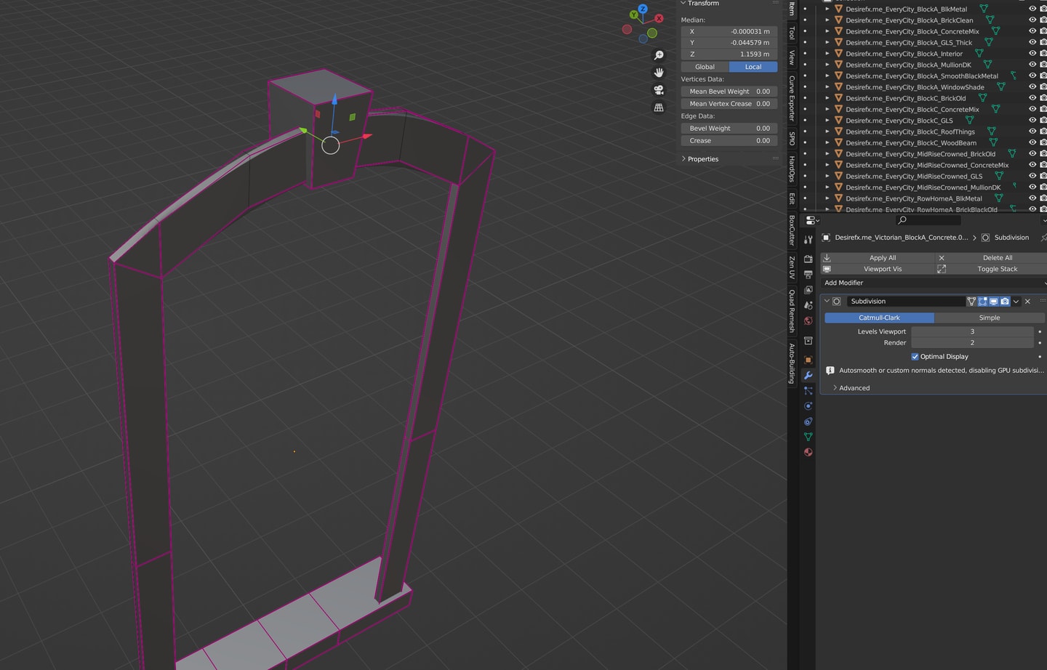Expand the MidRiseCrowned_BrickOld outliner row

827,154
